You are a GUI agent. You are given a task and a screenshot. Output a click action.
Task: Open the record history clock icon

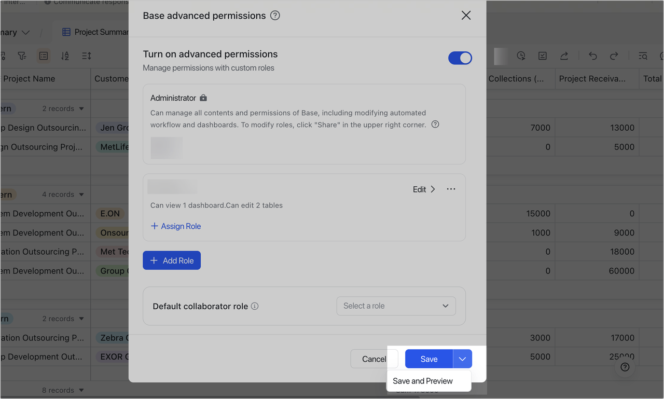coord(520,56)
